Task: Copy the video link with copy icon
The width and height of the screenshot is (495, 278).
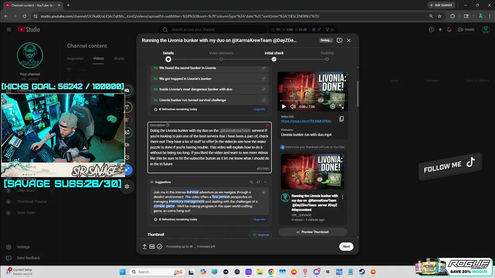Action: 341,119
